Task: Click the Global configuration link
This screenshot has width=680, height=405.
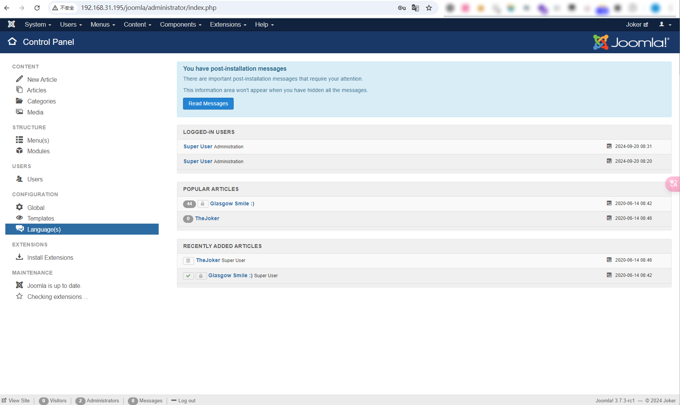Action: point(36,208)
